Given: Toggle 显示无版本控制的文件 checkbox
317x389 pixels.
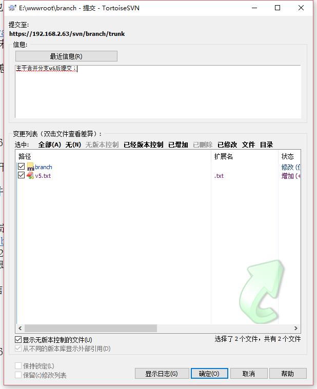Looking at the screenshot, I should coord(18,340).
